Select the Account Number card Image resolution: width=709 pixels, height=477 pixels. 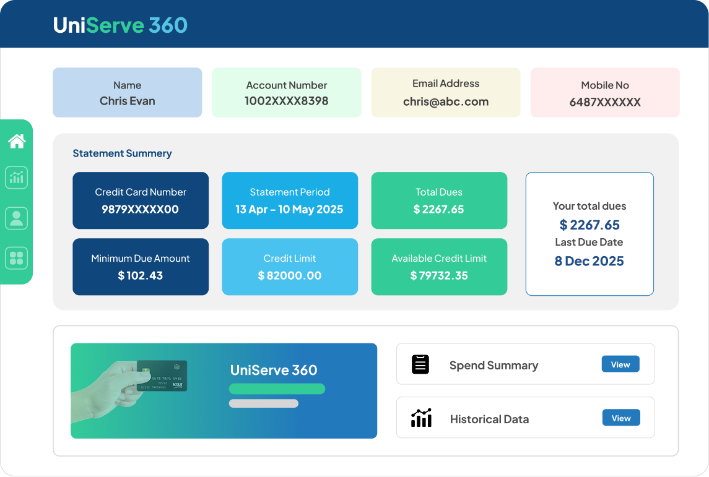point(287,93)
